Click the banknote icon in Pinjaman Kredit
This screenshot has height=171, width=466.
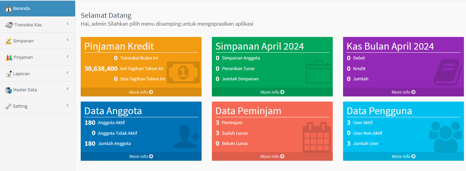183,72
